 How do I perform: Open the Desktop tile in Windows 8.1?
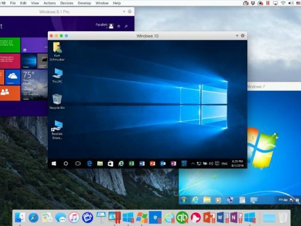29,61
